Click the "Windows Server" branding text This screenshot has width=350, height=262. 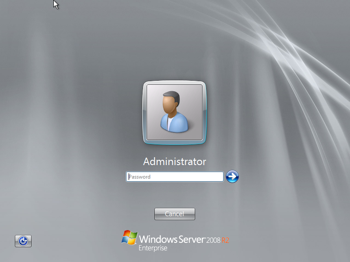[172, 239]
